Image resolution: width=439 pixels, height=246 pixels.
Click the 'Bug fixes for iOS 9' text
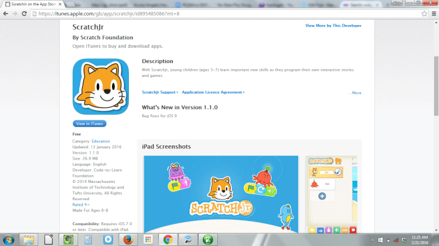[x=159, y=116]
